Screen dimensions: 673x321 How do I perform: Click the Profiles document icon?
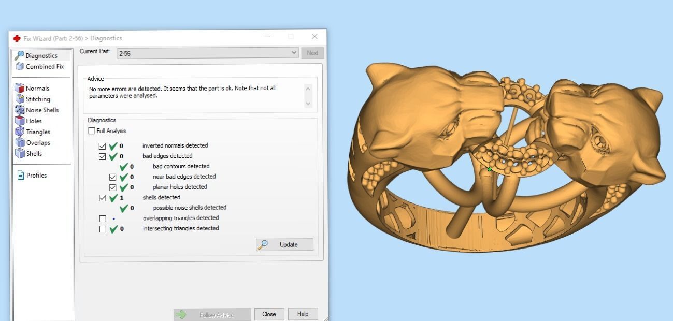pyautogui.click(x=21, y=175)
